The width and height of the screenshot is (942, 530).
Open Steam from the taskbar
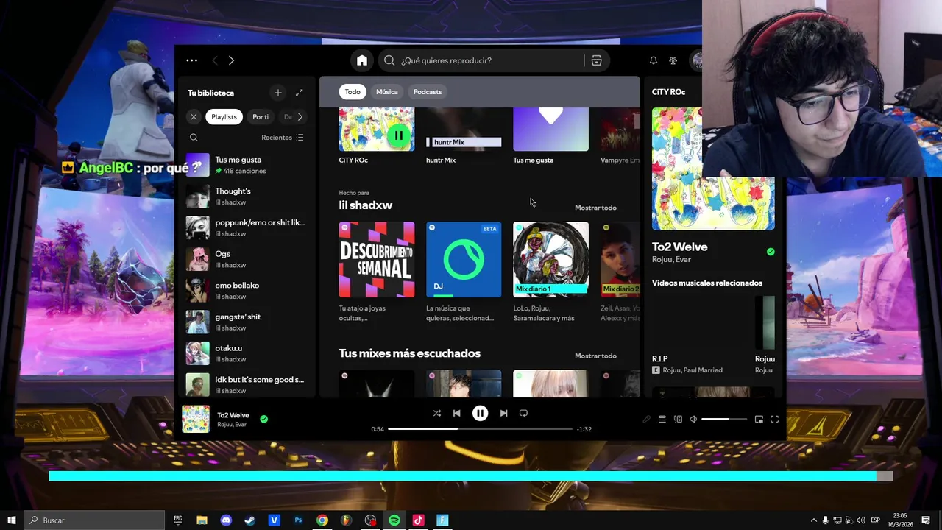(x=250, y=520)
